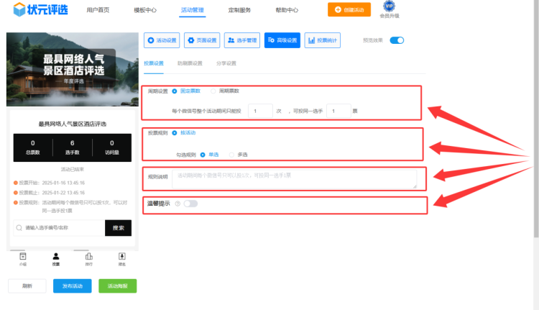Viewport: 539px width, 310px height.
Task: Click the 规则说明 text area
Action: [294, 179]
